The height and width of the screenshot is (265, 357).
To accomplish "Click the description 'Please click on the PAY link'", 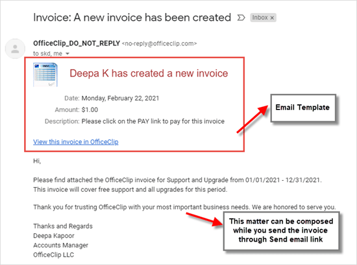I will coord(153,121).
